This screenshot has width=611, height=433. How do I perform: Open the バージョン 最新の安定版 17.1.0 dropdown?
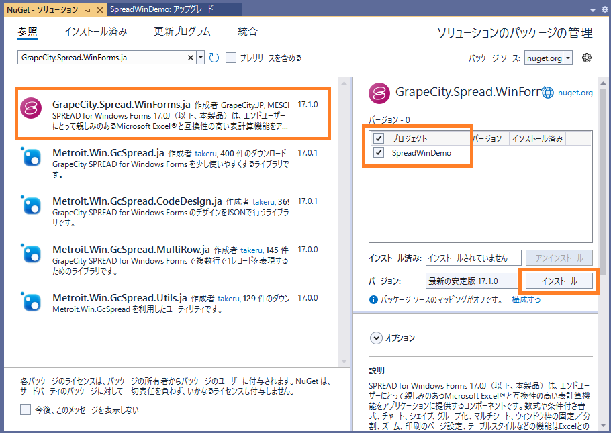[x=472, y=281]
